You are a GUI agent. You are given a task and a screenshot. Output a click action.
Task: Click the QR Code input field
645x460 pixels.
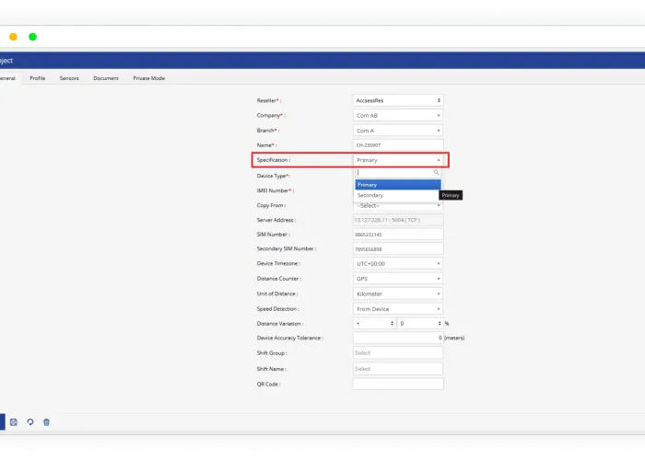coord(398,384)
